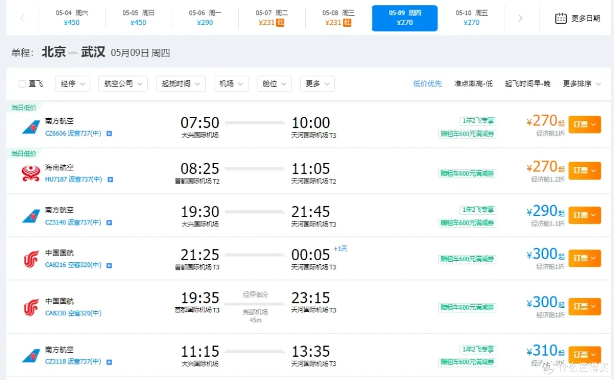
Task: Book the CZ3140 flight with 订票
Action: point(584,215)
